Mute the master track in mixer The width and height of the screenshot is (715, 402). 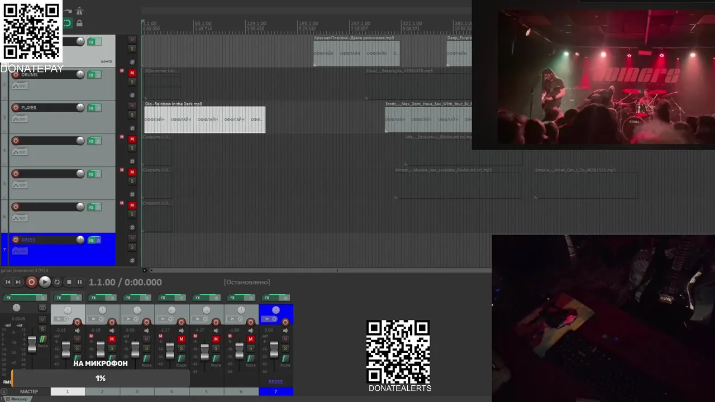pos(42,319)
